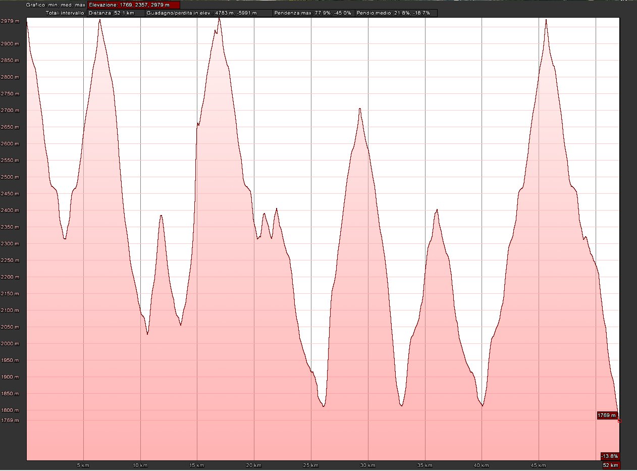Click the -13.8% slope indicator label
The image size is (637, 471).
[610, 456]
